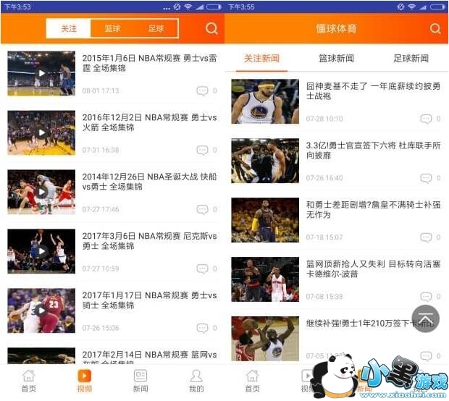The height and width of the screenshot is (401, 449).
Task: Open the 杜库联手 news photo
Action: coord(265,161)
